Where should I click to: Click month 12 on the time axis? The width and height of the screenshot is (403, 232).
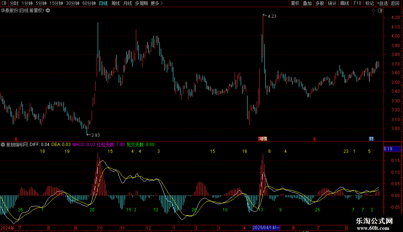click(x=148, y=228)
